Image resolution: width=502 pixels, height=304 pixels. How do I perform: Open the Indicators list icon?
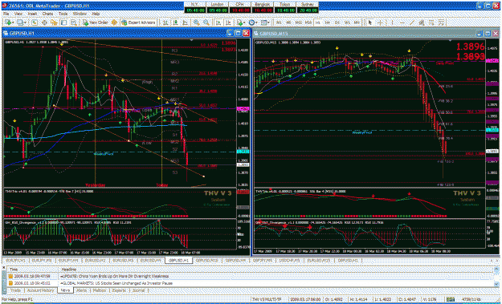coord(239,22)
